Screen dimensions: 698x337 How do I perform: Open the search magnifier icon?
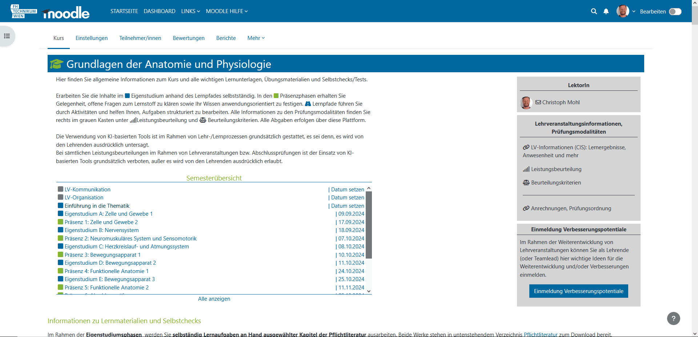click(x=594, y=11)
